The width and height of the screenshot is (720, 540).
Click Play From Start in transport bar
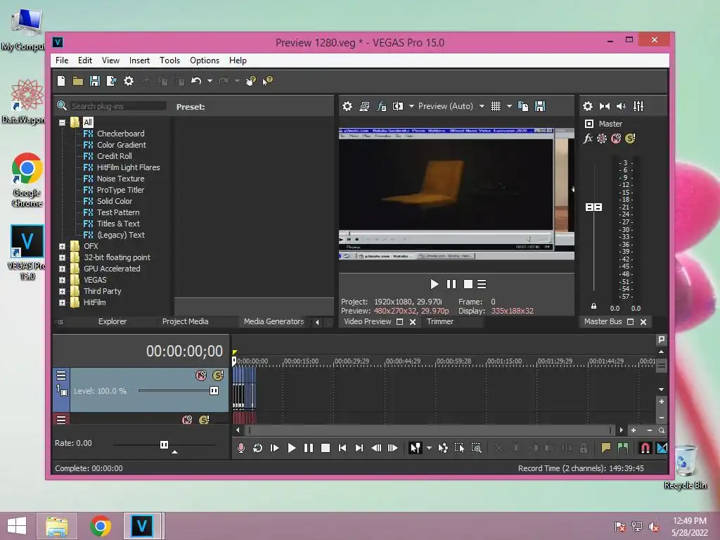click(275, 448)
